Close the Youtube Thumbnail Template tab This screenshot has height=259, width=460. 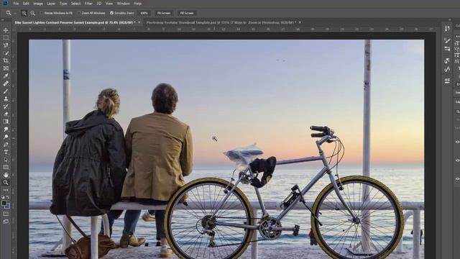click(300, 22)
